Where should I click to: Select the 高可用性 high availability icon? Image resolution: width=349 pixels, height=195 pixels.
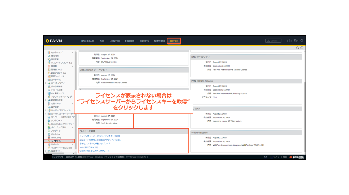[x=49, y=56]
